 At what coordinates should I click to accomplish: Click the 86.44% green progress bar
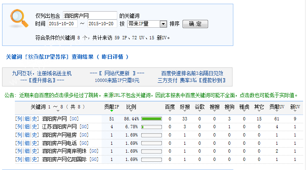[151, 119]
